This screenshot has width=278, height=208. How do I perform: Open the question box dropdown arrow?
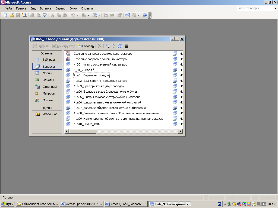tap(275, 8)
